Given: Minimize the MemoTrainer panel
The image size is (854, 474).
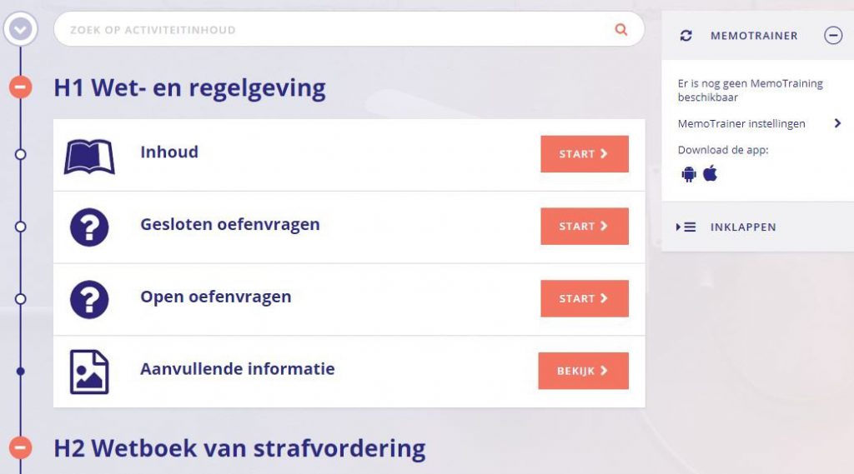Looking at the screenshot, I should coord(832,36).
